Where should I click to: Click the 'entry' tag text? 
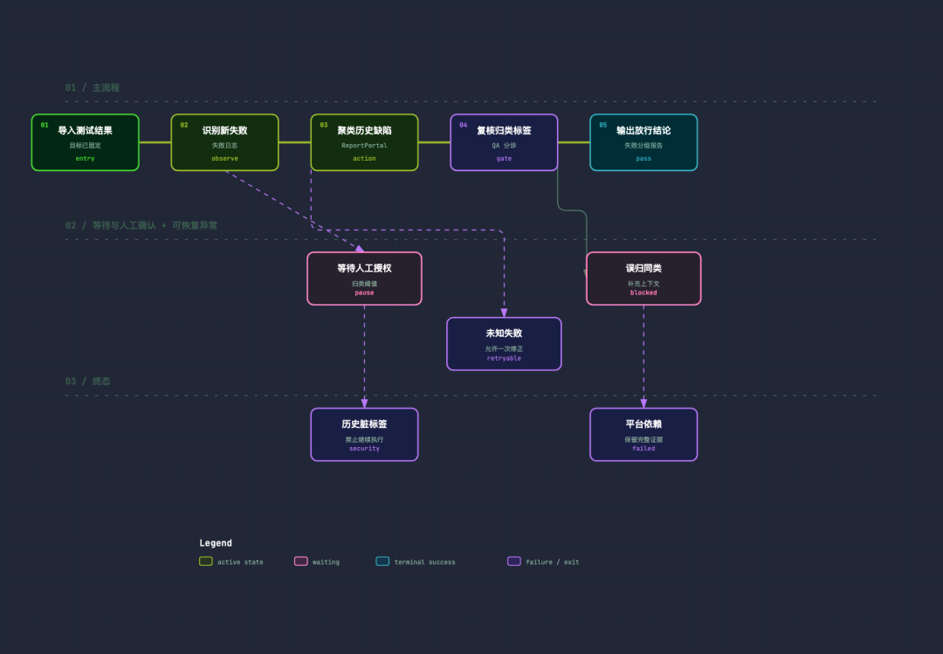click(x=85, y=159)
